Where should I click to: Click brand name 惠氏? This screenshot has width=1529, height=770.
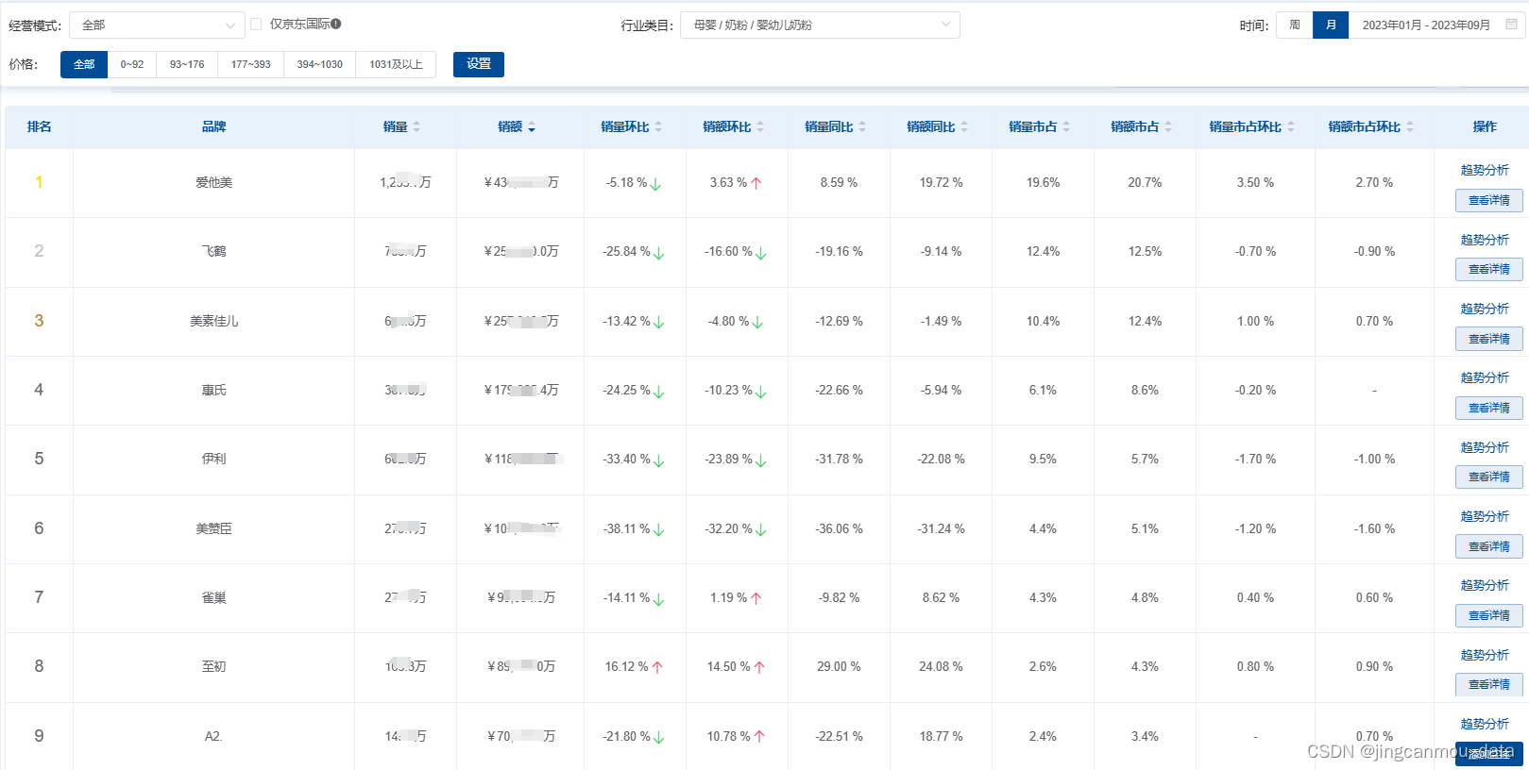[x=213, y=390]
